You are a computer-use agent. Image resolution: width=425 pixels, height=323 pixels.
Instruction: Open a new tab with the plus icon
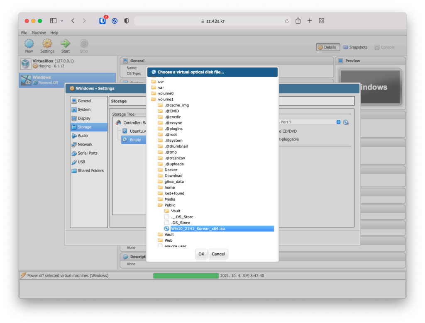click(310, 21)
